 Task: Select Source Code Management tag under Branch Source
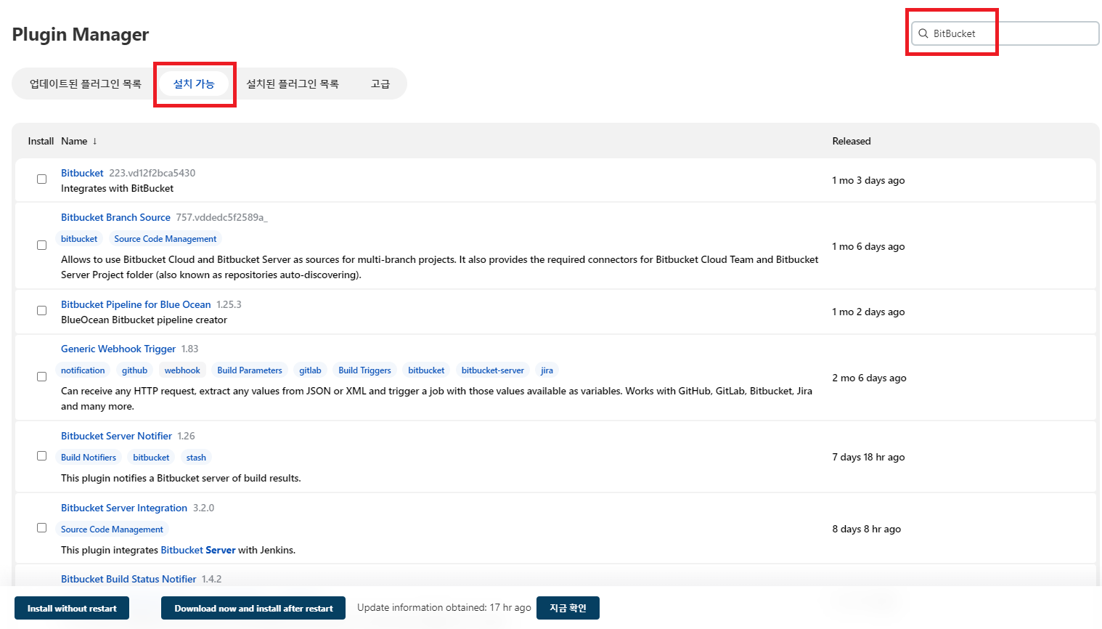click(x=166, y=239)
